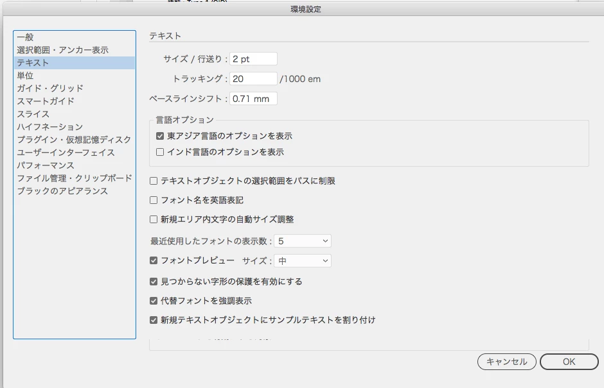
Task: Open 最近使用したフォントの表示数 dropdown
Action: 303,241
